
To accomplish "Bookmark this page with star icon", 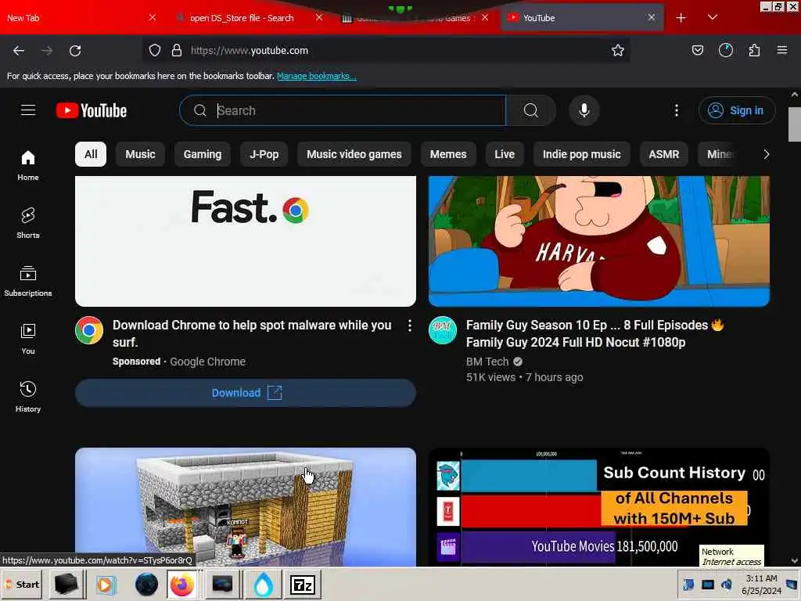I will [x=618, y=50].
